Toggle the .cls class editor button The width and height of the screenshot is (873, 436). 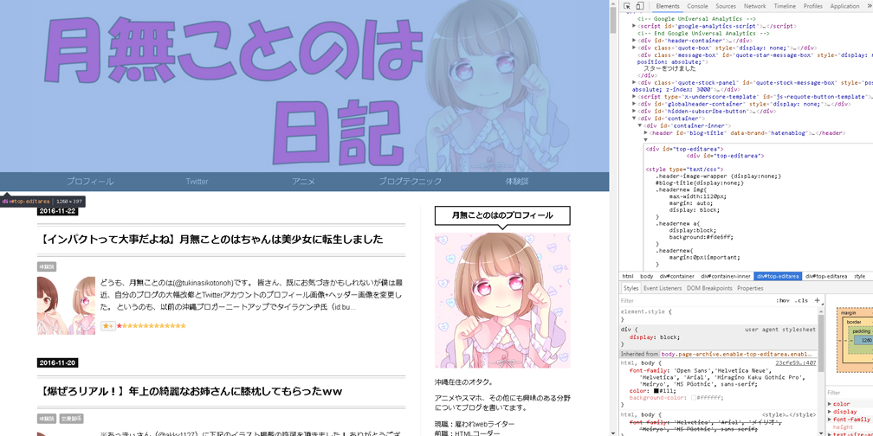(x=801, y=300)
